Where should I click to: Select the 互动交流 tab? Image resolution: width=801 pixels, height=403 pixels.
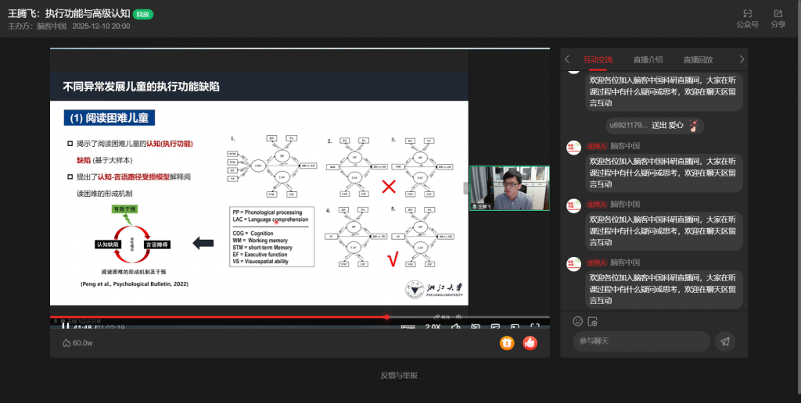click(x=598, y=59)
